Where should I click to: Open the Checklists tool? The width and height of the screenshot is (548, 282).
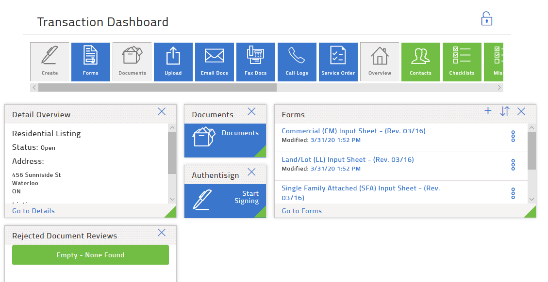coord(462,62)
